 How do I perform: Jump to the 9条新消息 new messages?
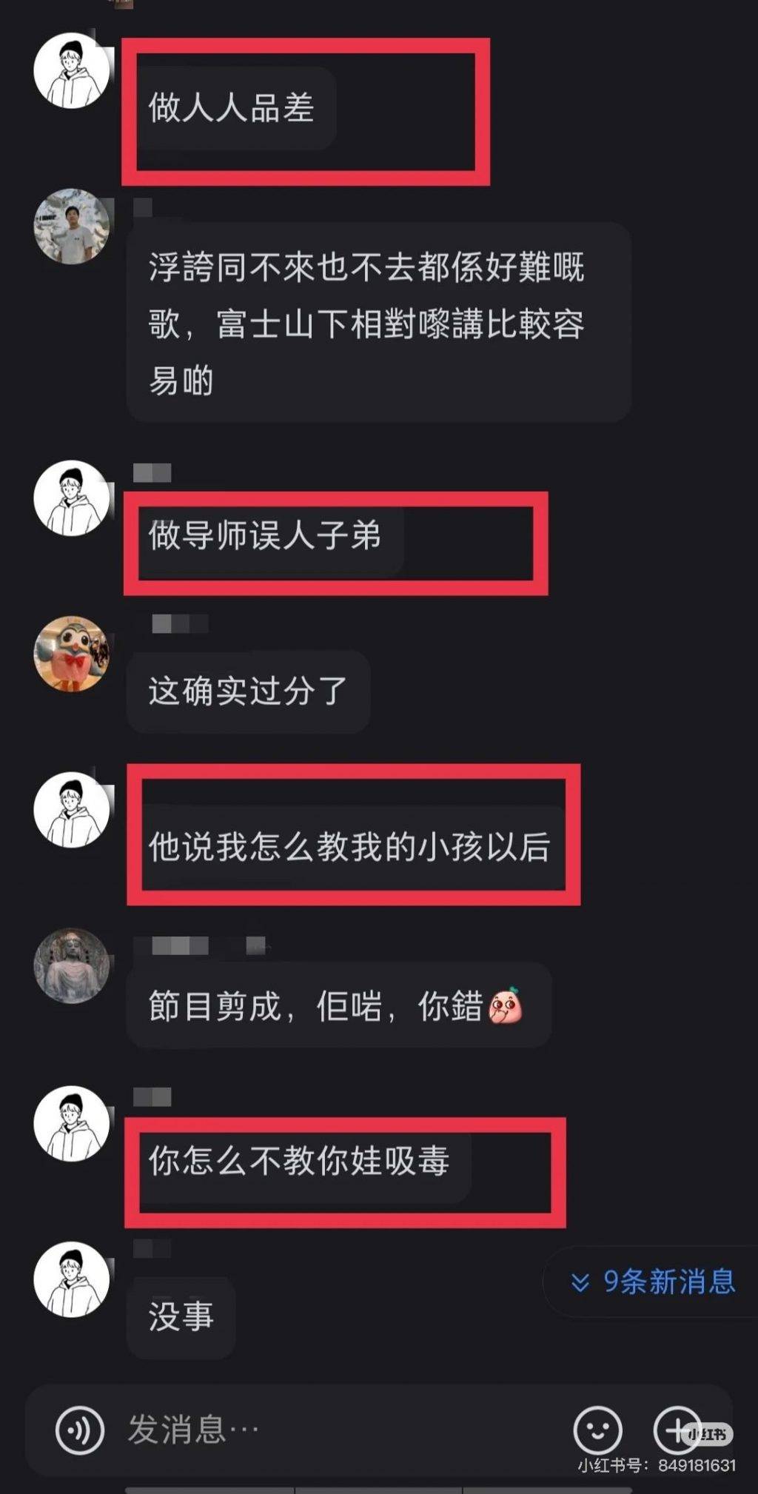tap(653, 1282)
